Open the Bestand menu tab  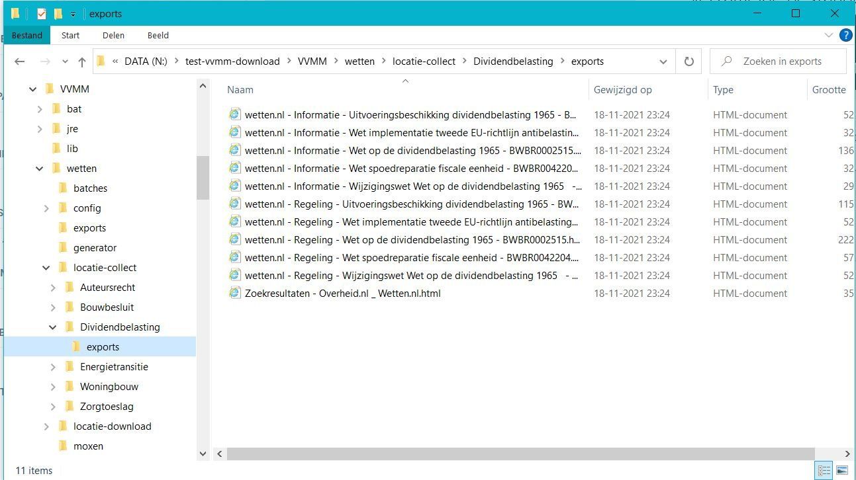(27, 36)
